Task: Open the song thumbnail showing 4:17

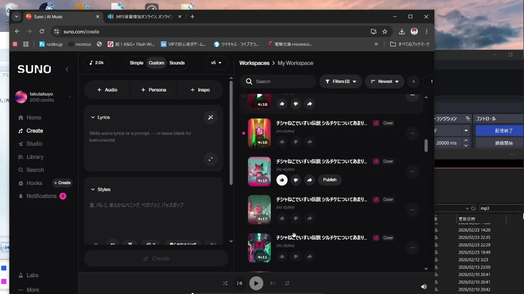Action: click(259, 209)
